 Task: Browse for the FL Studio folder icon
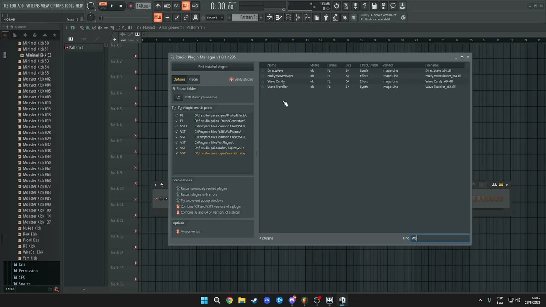178,97
